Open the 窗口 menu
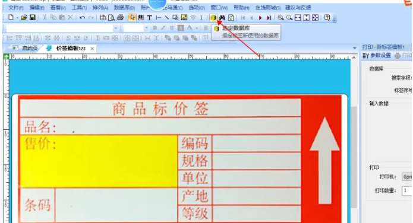 pyautogui.click(x=219, y=8)
